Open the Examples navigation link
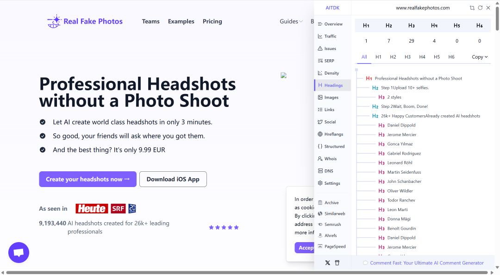 pyautogui.click(x=181, y=21)
